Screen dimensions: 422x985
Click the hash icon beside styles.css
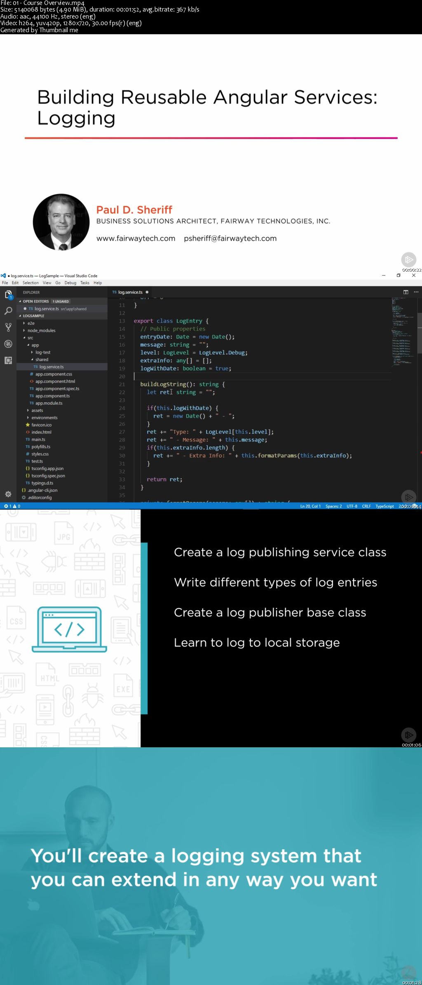pos(28,454)
